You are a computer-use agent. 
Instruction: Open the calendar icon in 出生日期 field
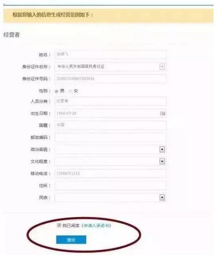163,114
